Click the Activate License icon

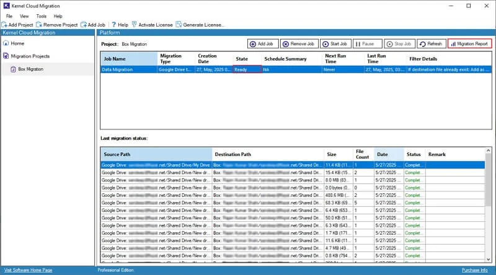[x=134, y=24]
